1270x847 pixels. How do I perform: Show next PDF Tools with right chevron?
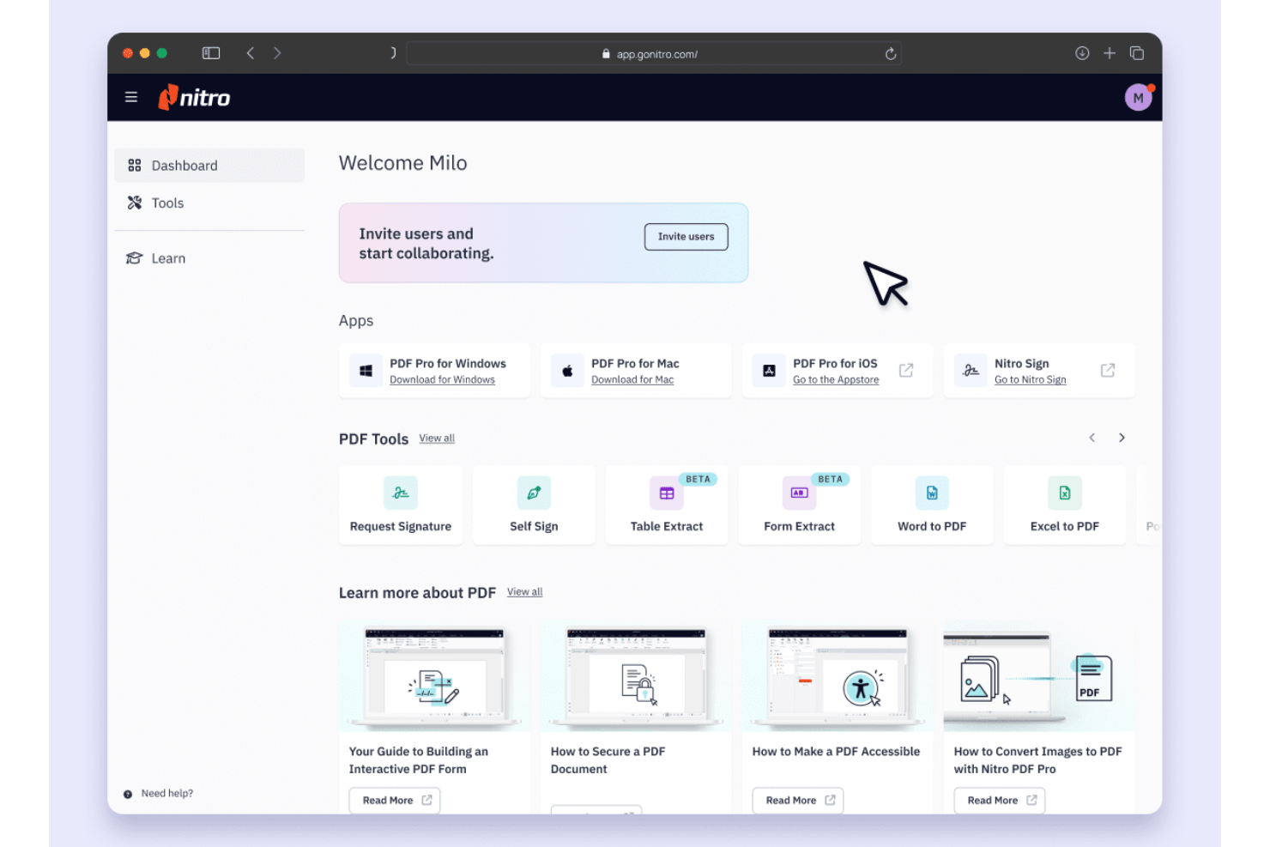click(x=1122, y=438)
